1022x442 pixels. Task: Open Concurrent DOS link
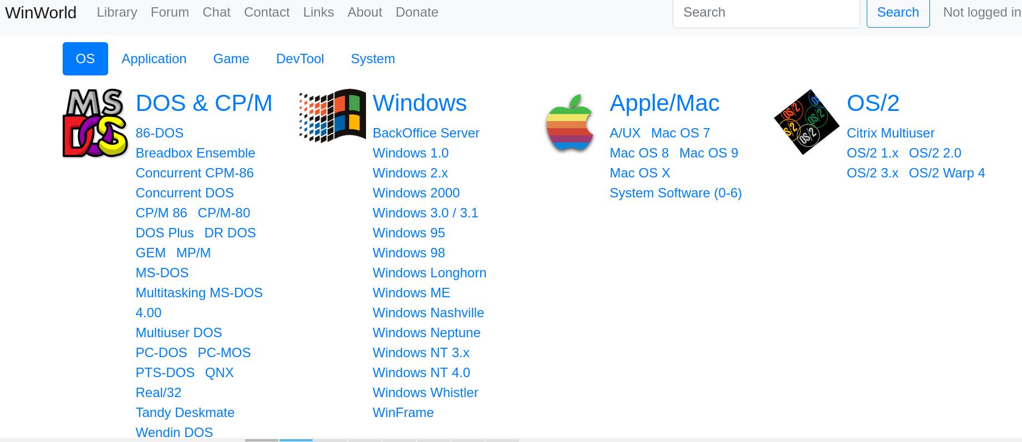(185, 193)
